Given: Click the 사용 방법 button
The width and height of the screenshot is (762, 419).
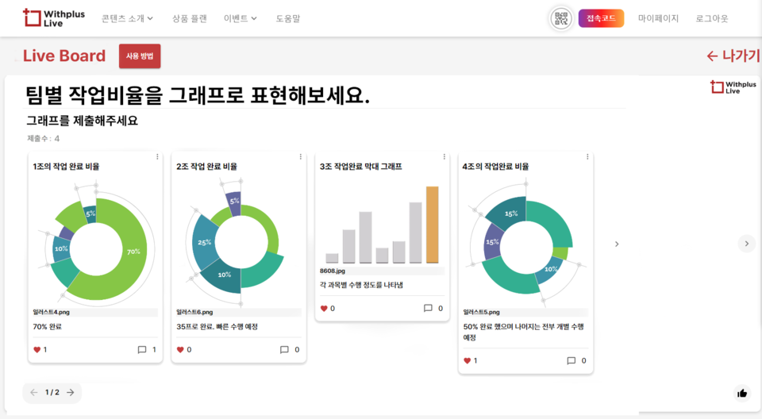Looking at the screenshot, I should point(140,56).
